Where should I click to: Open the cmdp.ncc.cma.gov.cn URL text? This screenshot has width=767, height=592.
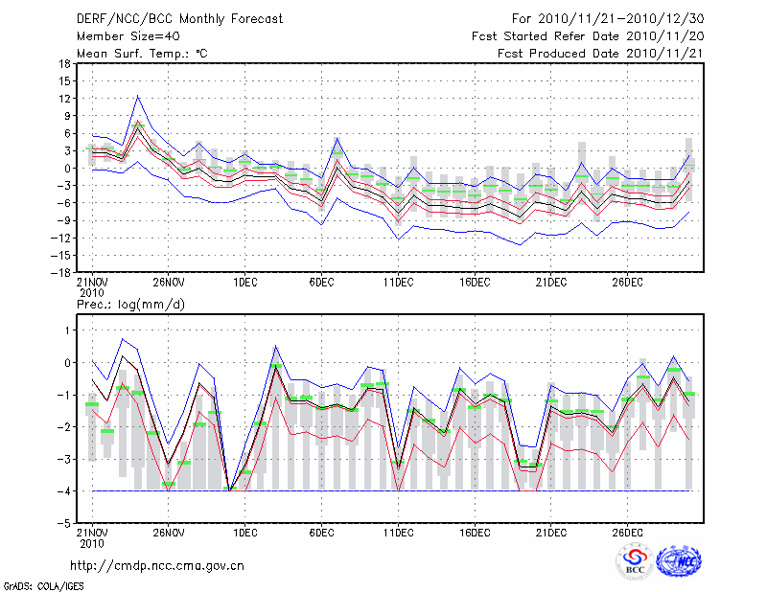pos(166,565)
